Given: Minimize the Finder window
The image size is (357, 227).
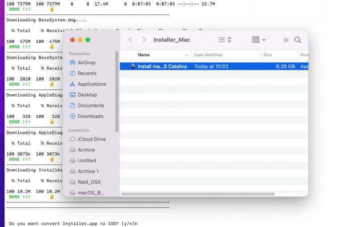Looking at the screenshot, I should point(80,40).
